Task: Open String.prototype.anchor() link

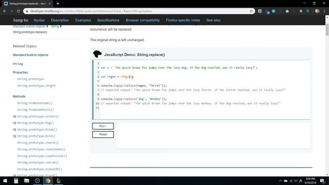Action: point(38,117)
